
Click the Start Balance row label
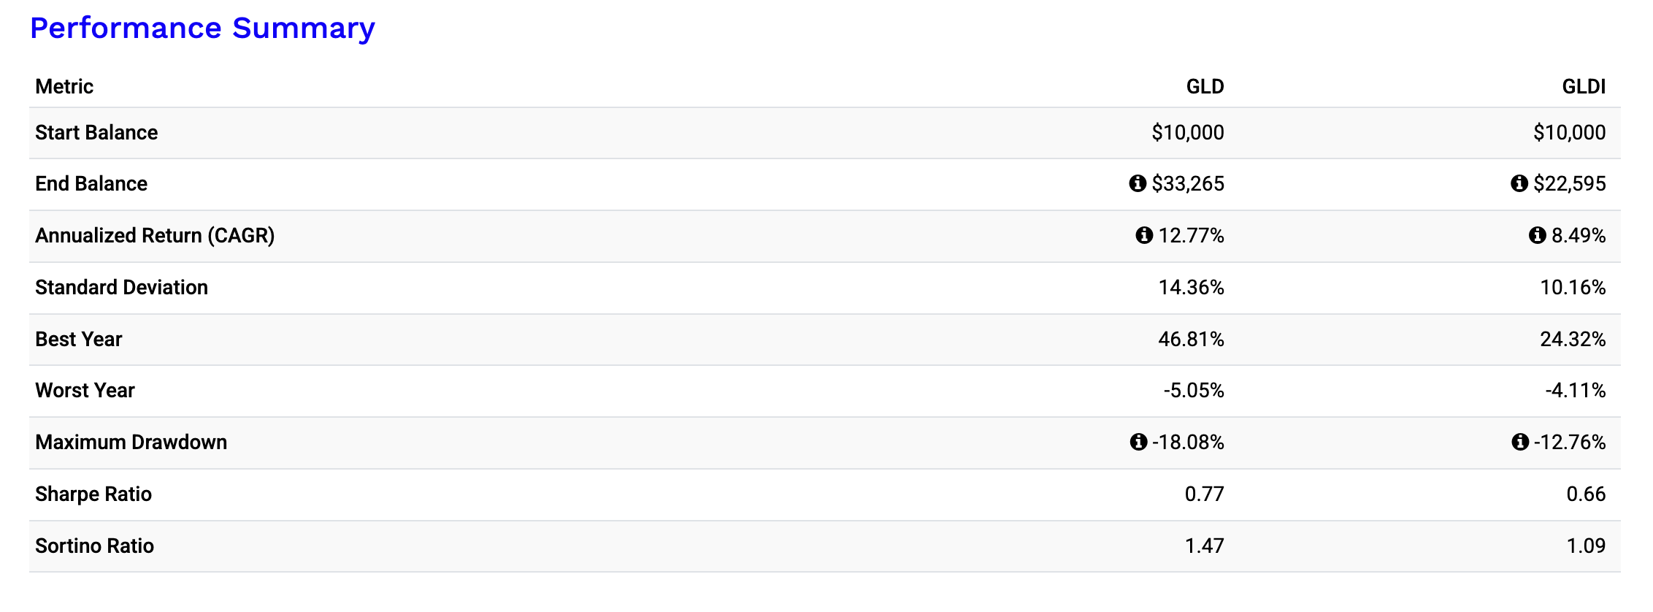(96, 132)
